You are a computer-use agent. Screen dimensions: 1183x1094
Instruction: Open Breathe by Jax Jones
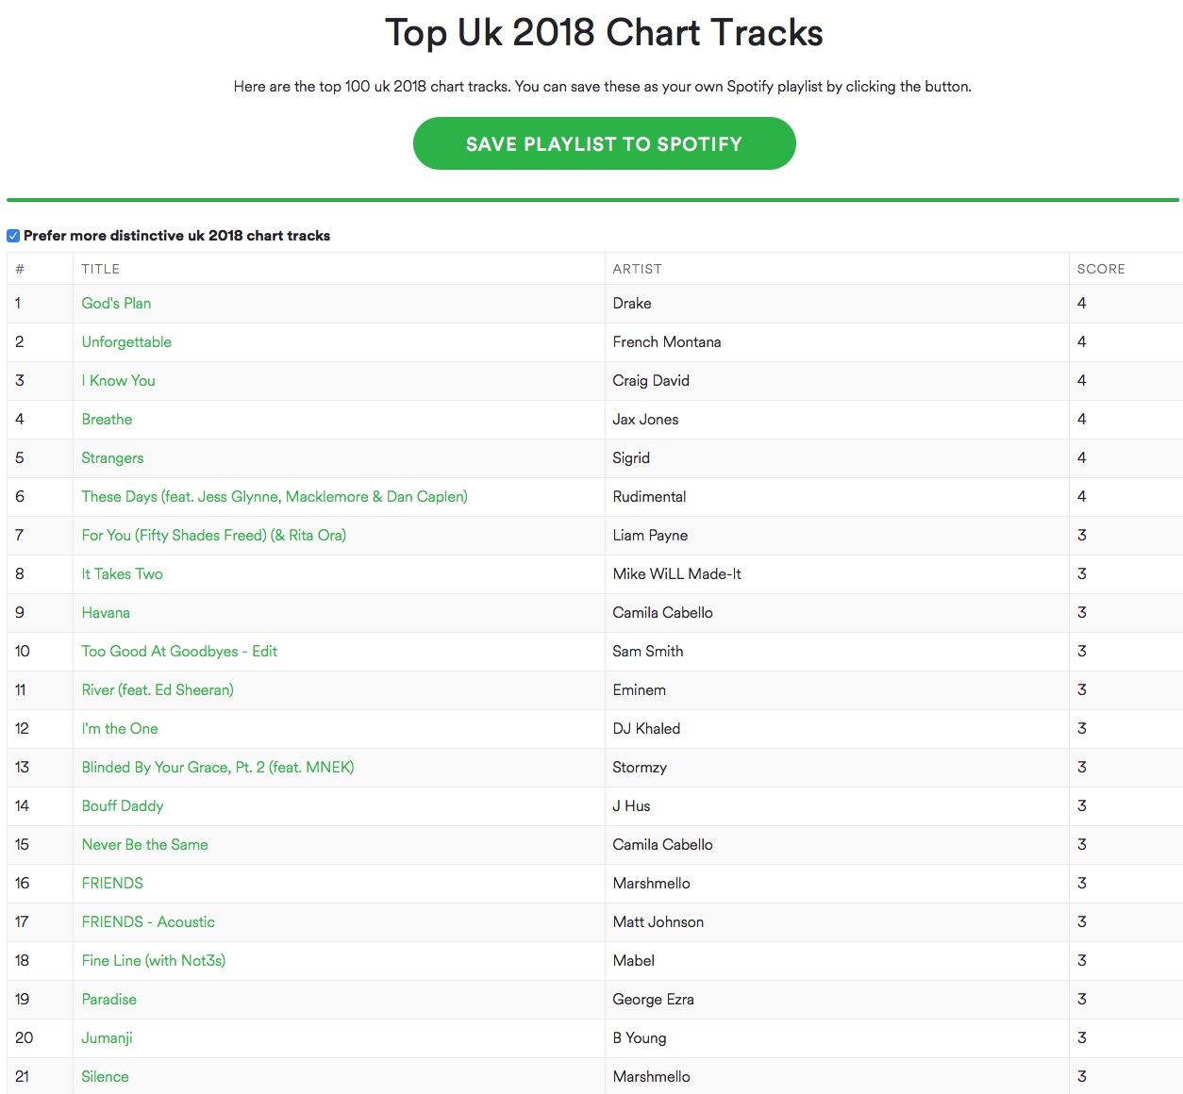pyautogui.click(x=107, y=420)
